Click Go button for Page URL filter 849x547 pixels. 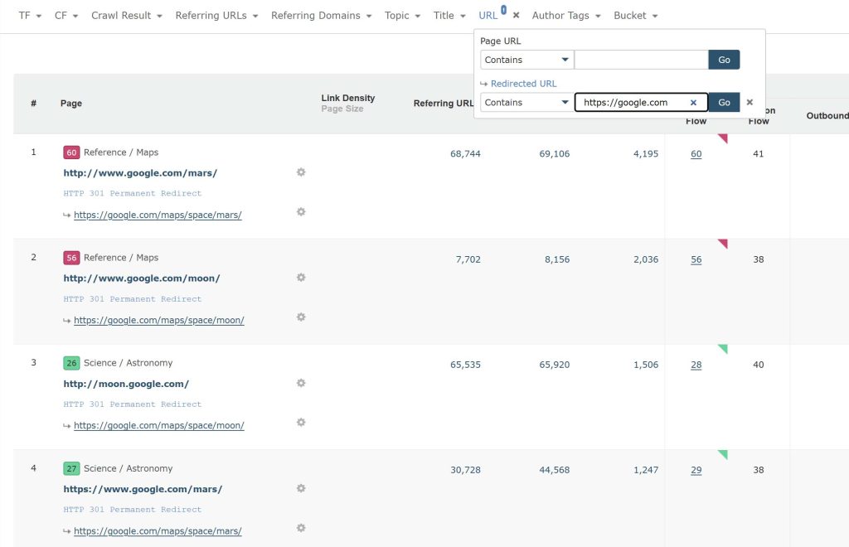(724, 60)
